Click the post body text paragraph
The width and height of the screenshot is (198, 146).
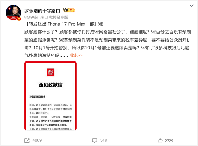click(108, 44)
